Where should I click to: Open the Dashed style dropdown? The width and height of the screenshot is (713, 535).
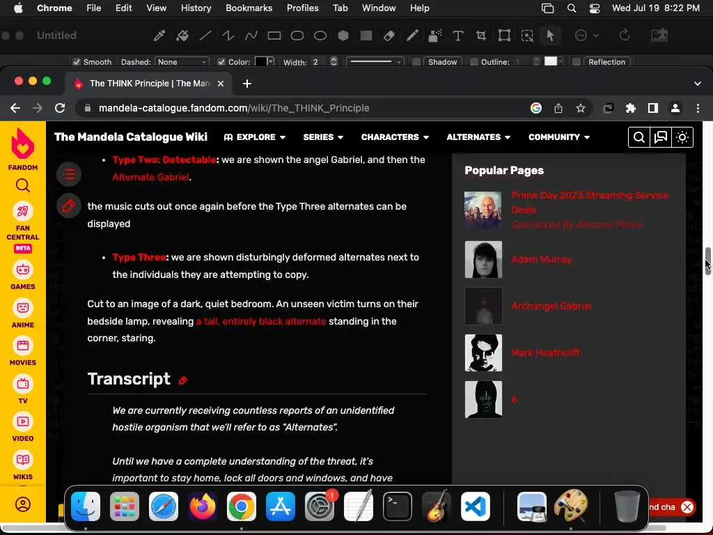tap(182, 62)
